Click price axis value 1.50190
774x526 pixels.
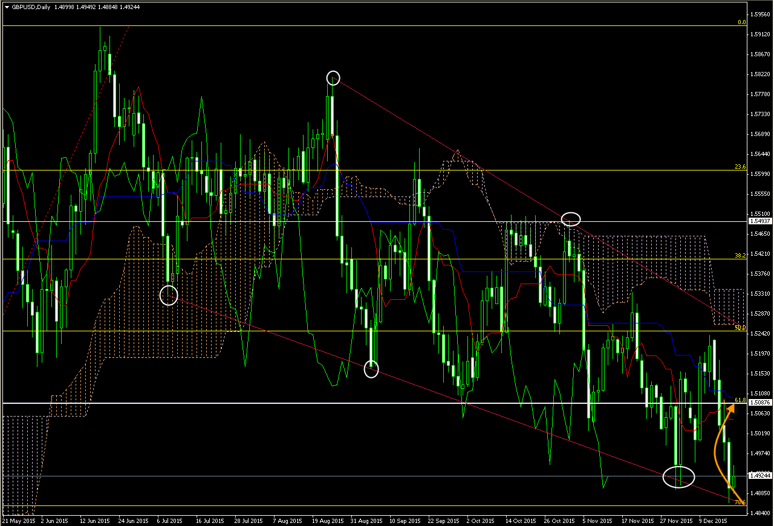(760, 433)
